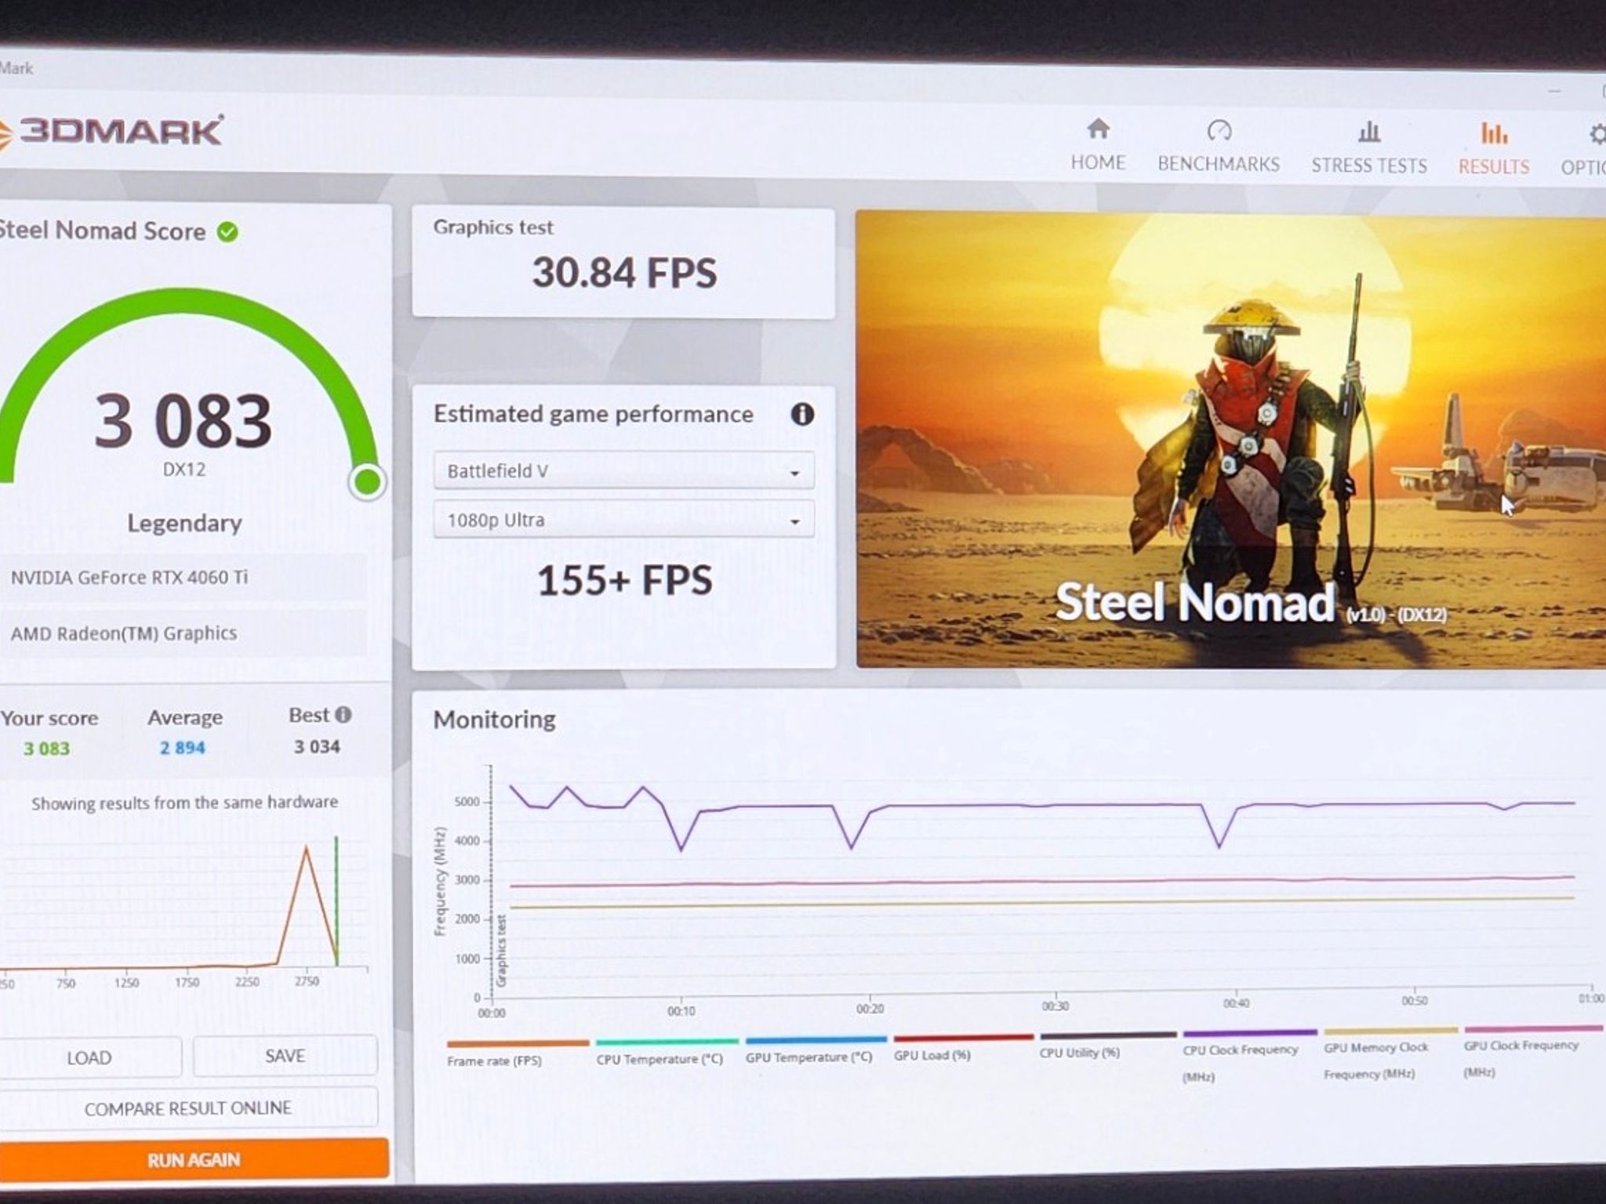
Task: Open the Battlefield V game dropdown
Action: pos(623,471)
